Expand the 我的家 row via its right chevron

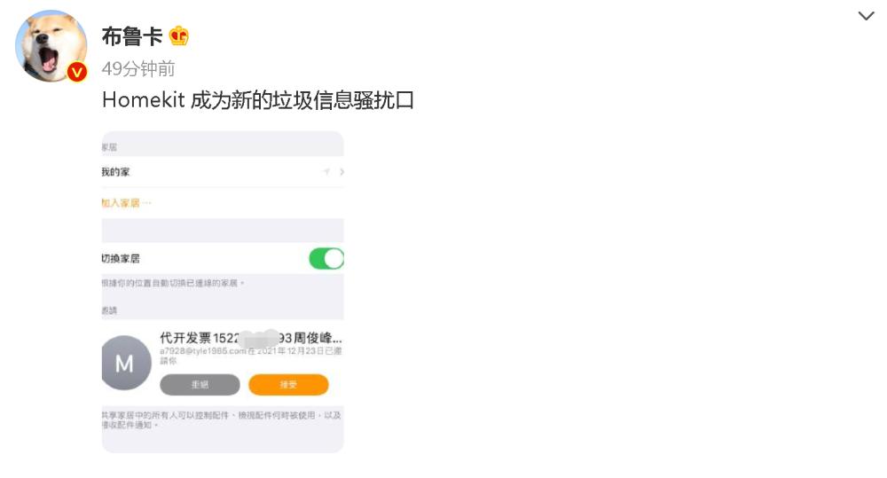pos(341,171)
